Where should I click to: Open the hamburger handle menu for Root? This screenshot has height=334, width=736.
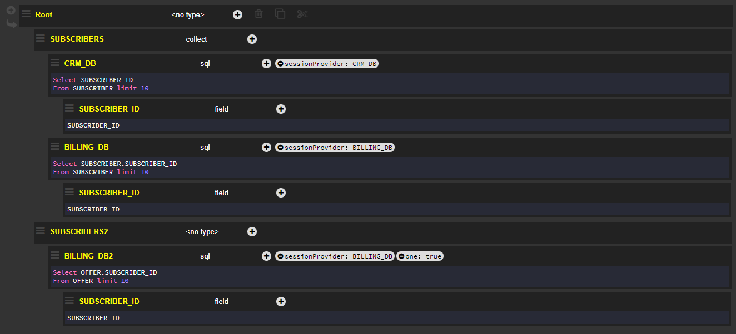(x=26, y=14)
